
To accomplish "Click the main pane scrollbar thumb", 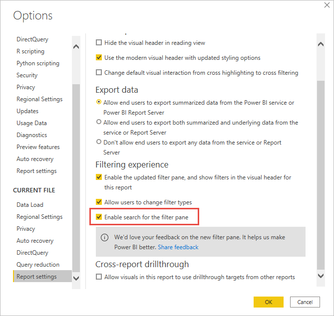I will pyautogui.click(x=321, y=175).
